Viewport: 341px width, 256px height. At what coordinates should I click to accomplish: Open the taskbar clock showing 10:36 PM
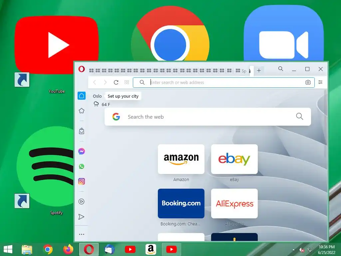click(327, 250)
